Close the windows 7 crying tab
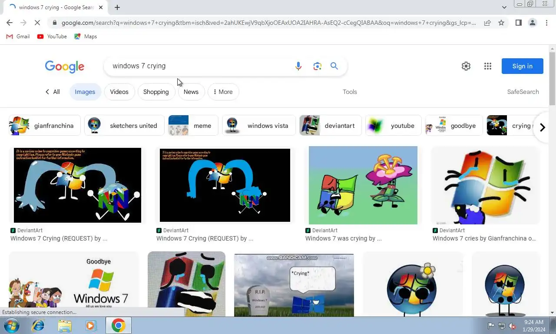Image resolution: width=556 pixels, height=334 pixels. pos(101,7)
